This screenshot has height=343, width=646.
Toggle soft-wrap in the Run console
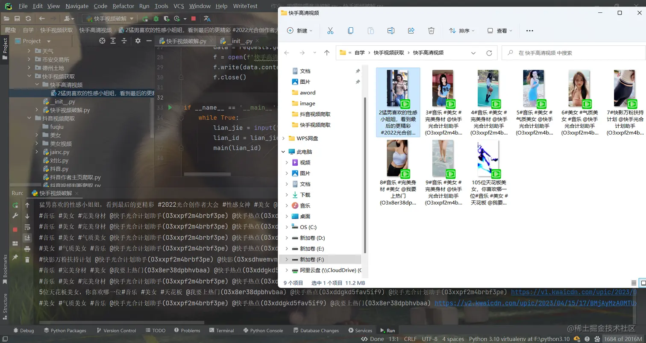(x=27, y=227)
